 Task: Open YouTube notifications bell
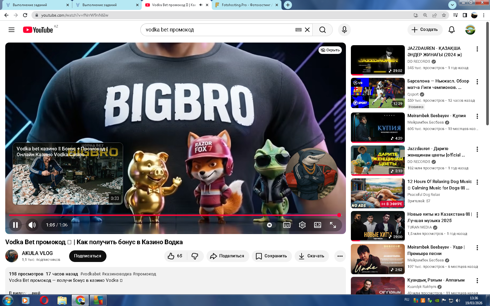click(452, 30)
